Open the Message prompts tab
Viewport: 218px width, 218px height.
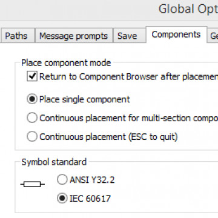73,36
